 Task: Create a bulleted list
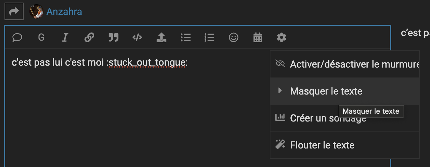point(185,38)
